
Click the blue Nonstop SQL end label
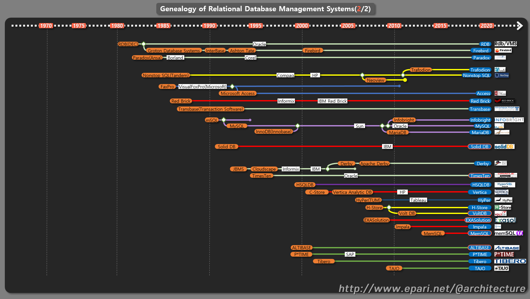click(x=477, y=75)
